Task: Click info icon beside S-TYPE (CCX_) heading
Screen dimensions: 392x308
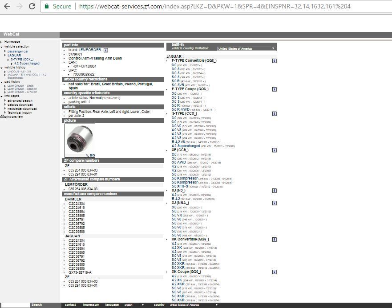Action: click(x=275, y=114)
